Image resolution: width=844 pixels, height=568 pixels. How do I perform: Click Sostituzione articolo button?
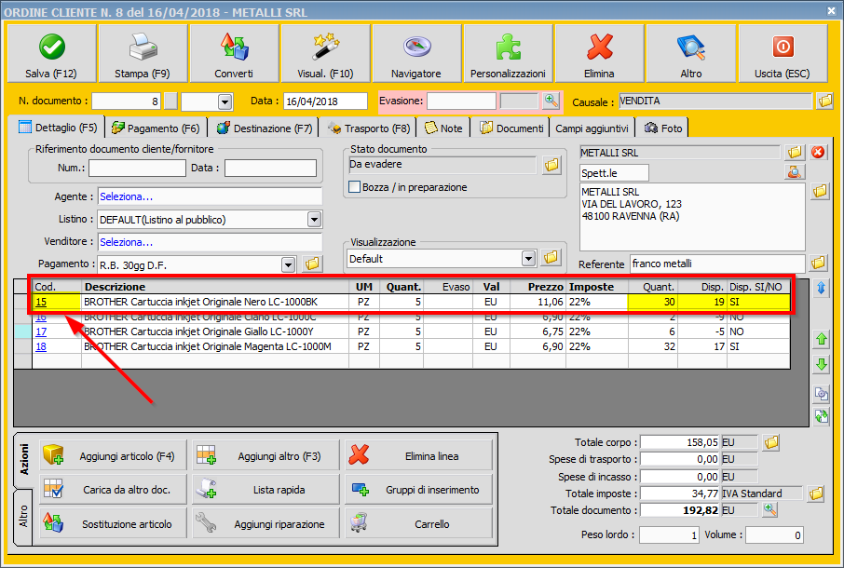click(x=113, y=523)
